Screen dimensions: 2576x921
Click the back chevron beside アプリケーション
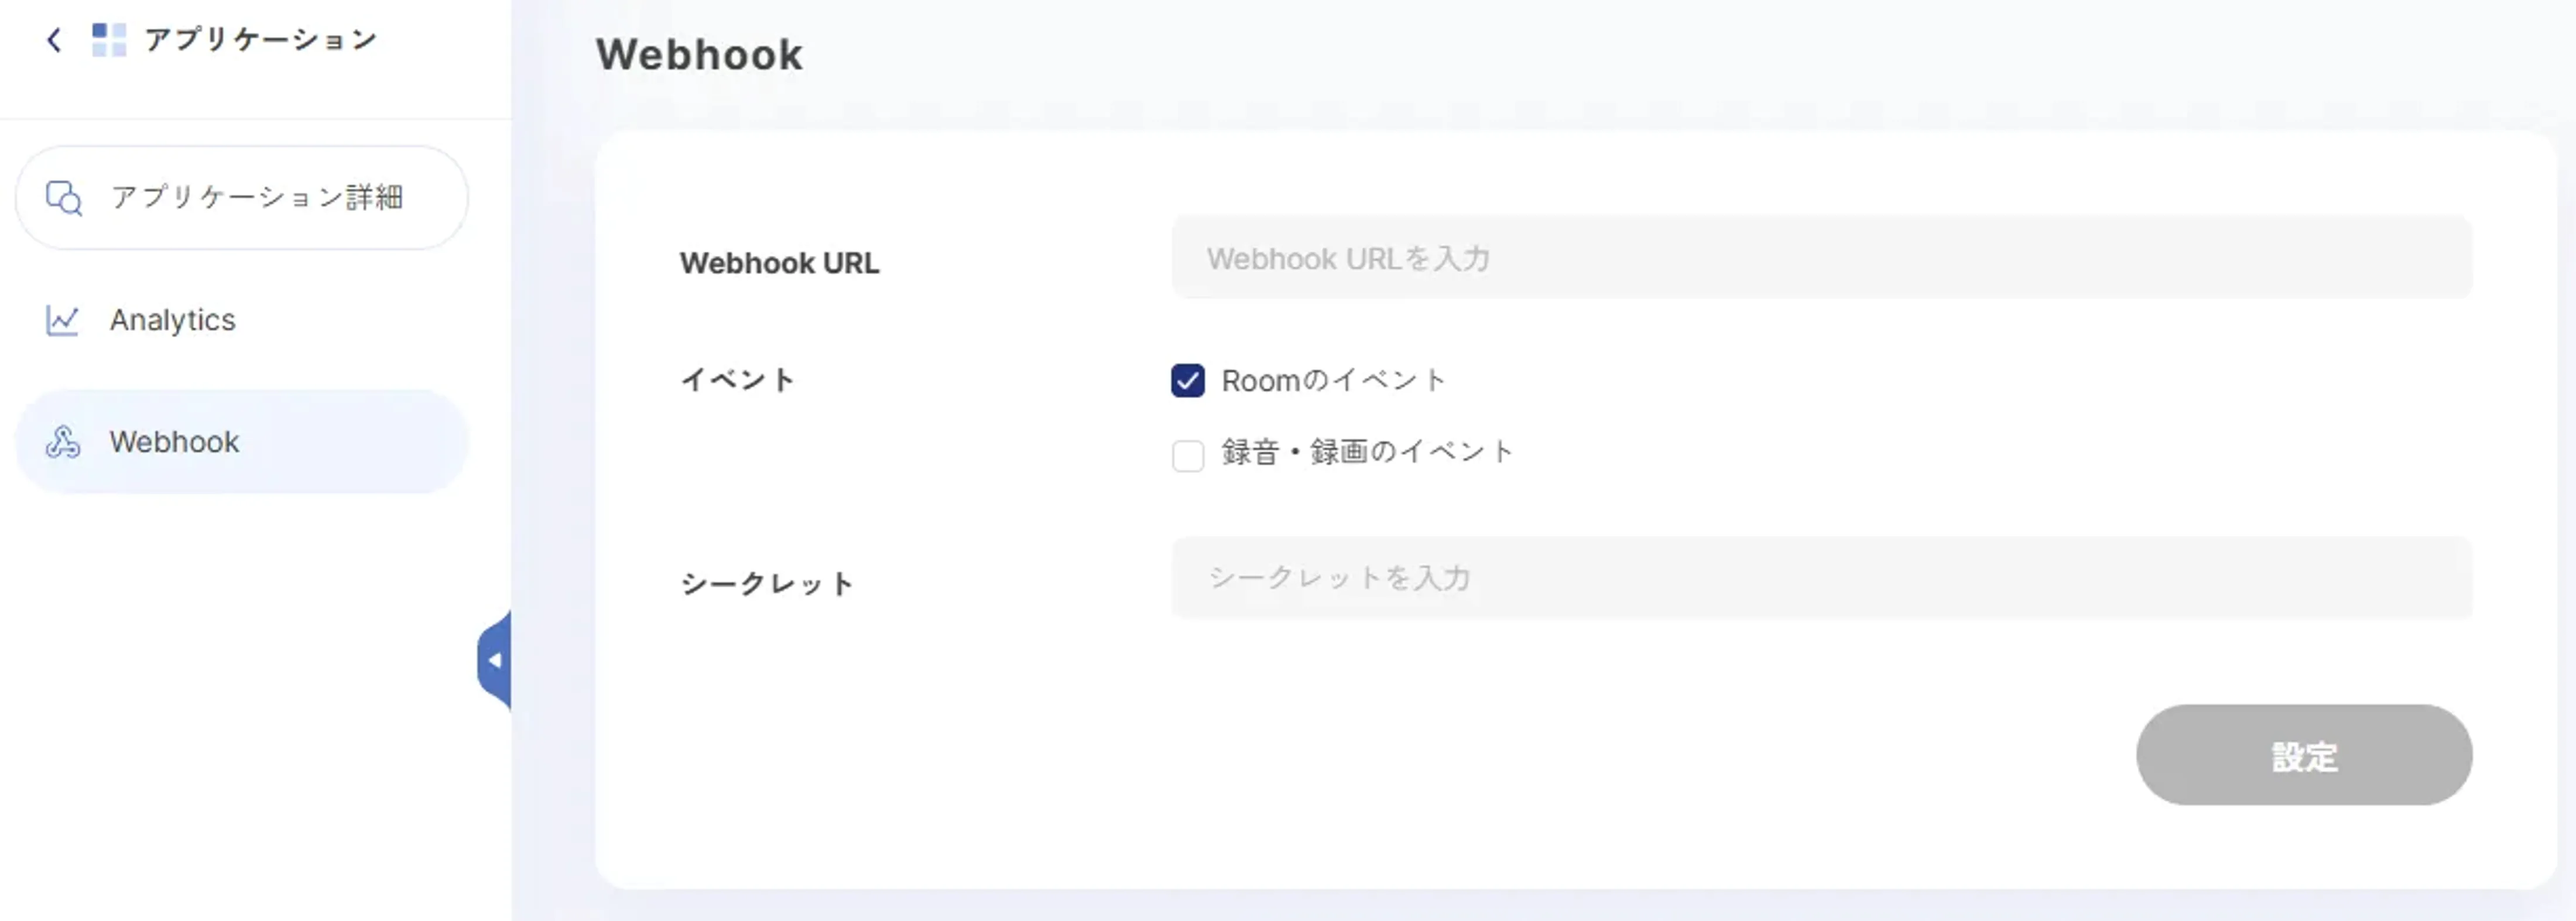pyautogui.click(x=54, y=40)
